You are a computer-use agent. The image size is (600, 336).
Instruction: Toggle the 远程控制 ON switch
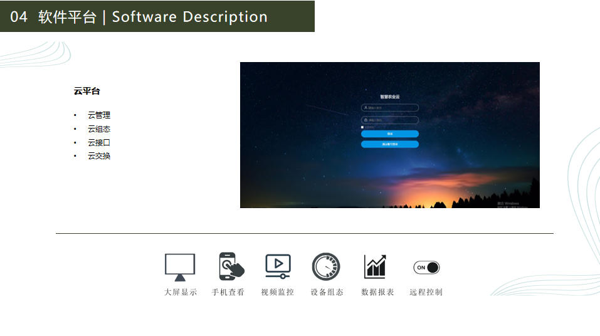(x=426, y=268)
